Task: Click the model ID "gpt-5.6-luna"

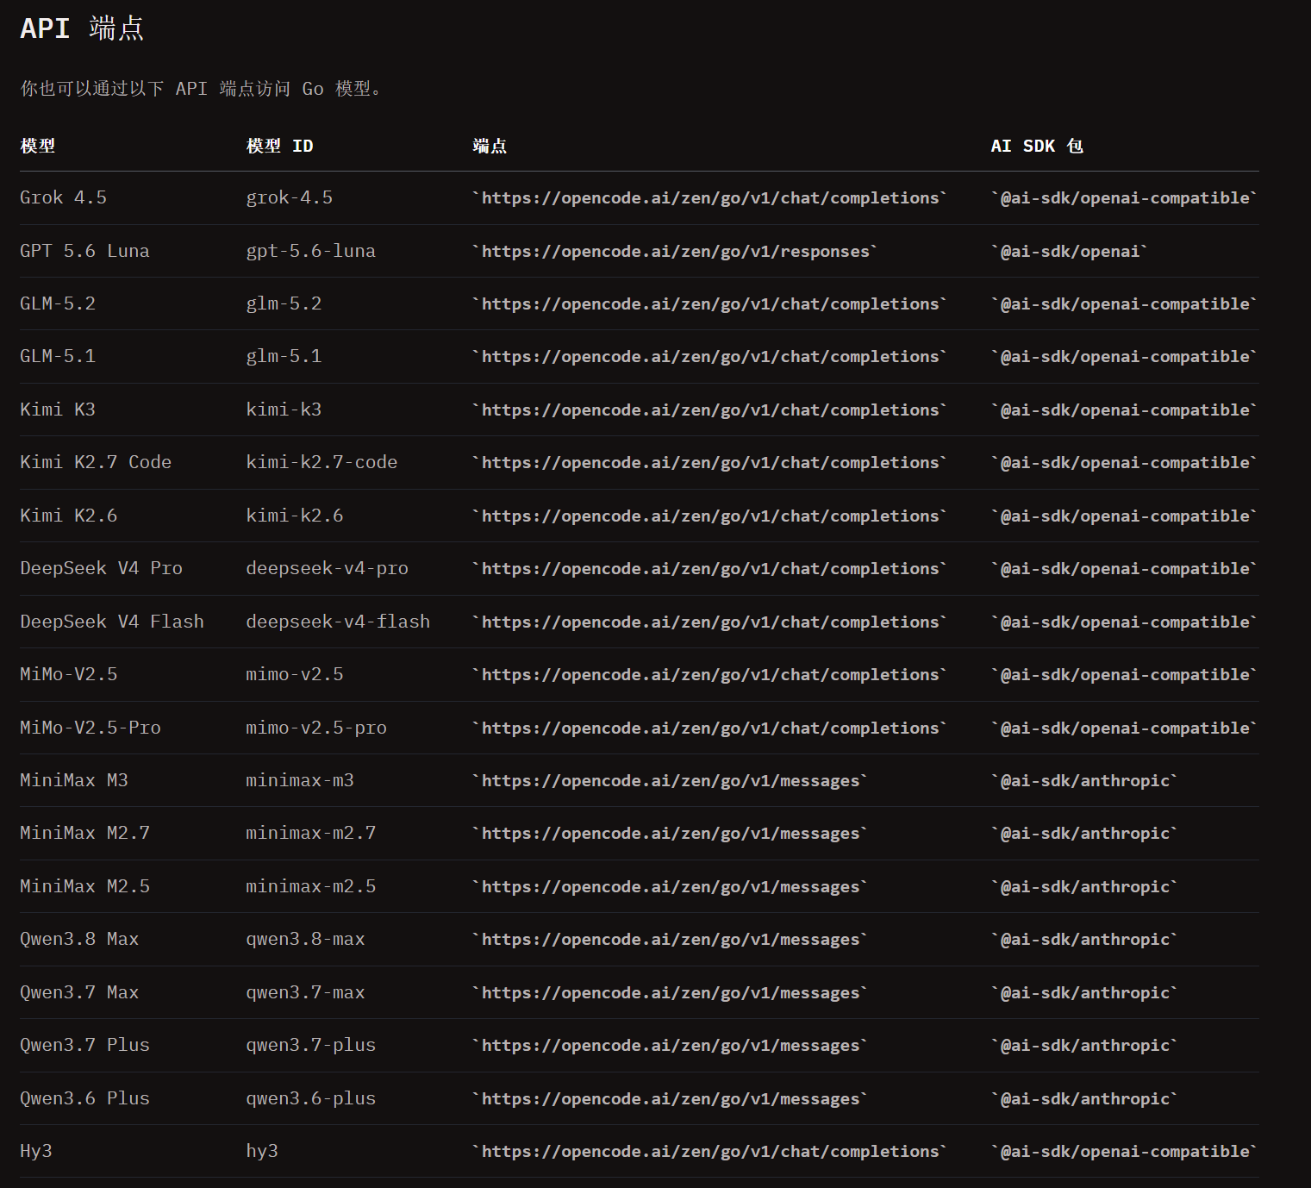Action: click(x=311, y=251)
